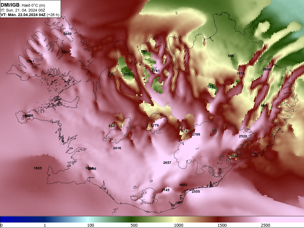Click the 973 value on the map
This screenshot has height=228, width=304.
[184, 131]
